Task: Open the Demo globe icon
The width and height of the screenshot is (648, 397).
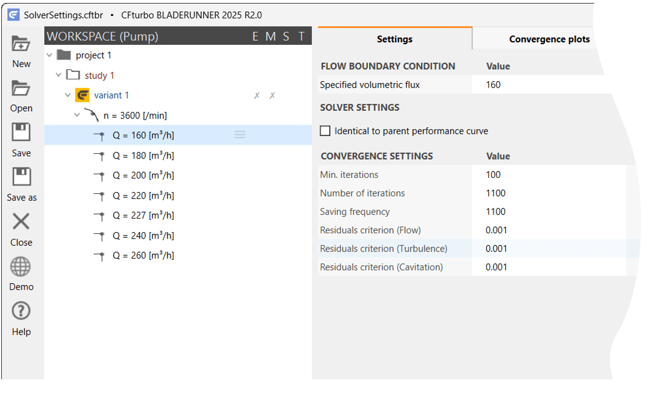Action: (20, 267)
